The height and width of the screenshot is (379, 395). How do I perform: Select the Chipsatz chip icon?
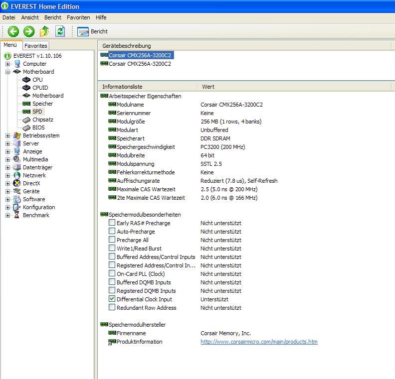coord(26,120)
